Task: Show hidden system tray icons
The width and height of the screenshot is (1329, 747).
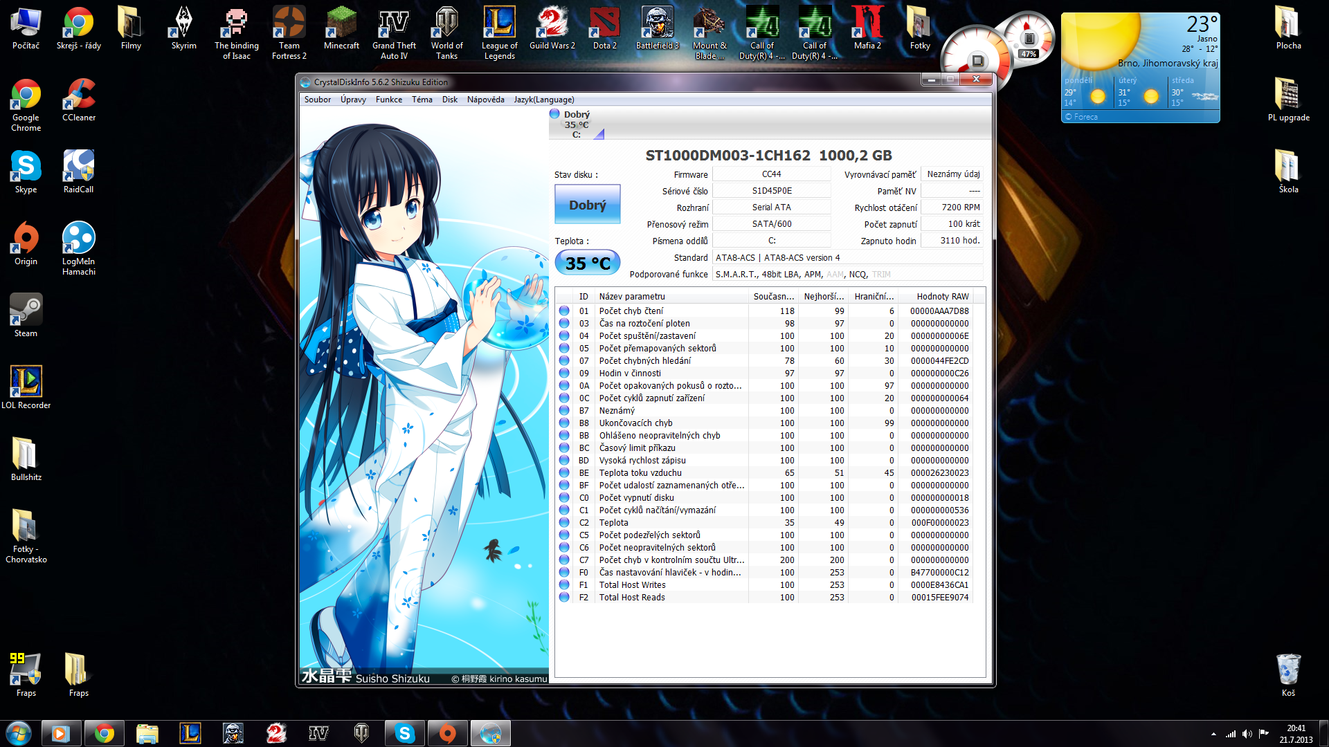Action: [1213, 734]
